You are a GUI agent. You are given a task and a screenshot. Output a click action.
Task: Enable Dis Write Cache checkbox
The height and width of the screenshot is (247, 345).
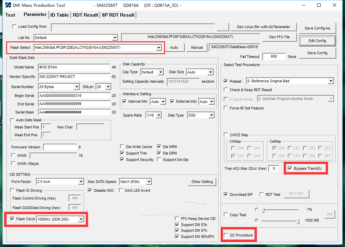pyautogui.click(x=122, y=146)
